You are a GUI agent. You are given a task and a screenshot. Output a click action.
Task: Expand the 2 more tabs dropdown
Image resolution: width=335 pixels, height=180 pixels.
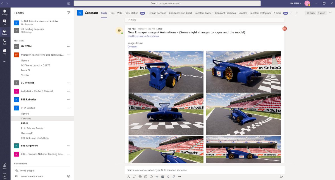click(283, 13)
